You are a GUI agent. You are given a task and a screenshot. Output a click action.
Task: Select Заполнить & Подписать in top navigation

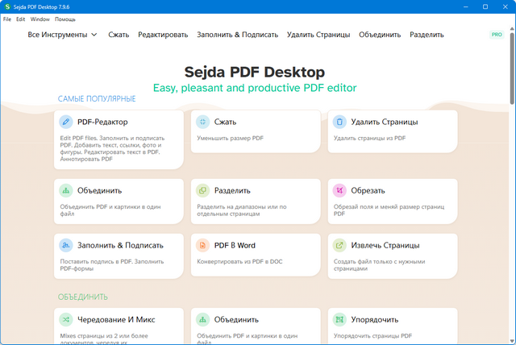tap(237, 35)
